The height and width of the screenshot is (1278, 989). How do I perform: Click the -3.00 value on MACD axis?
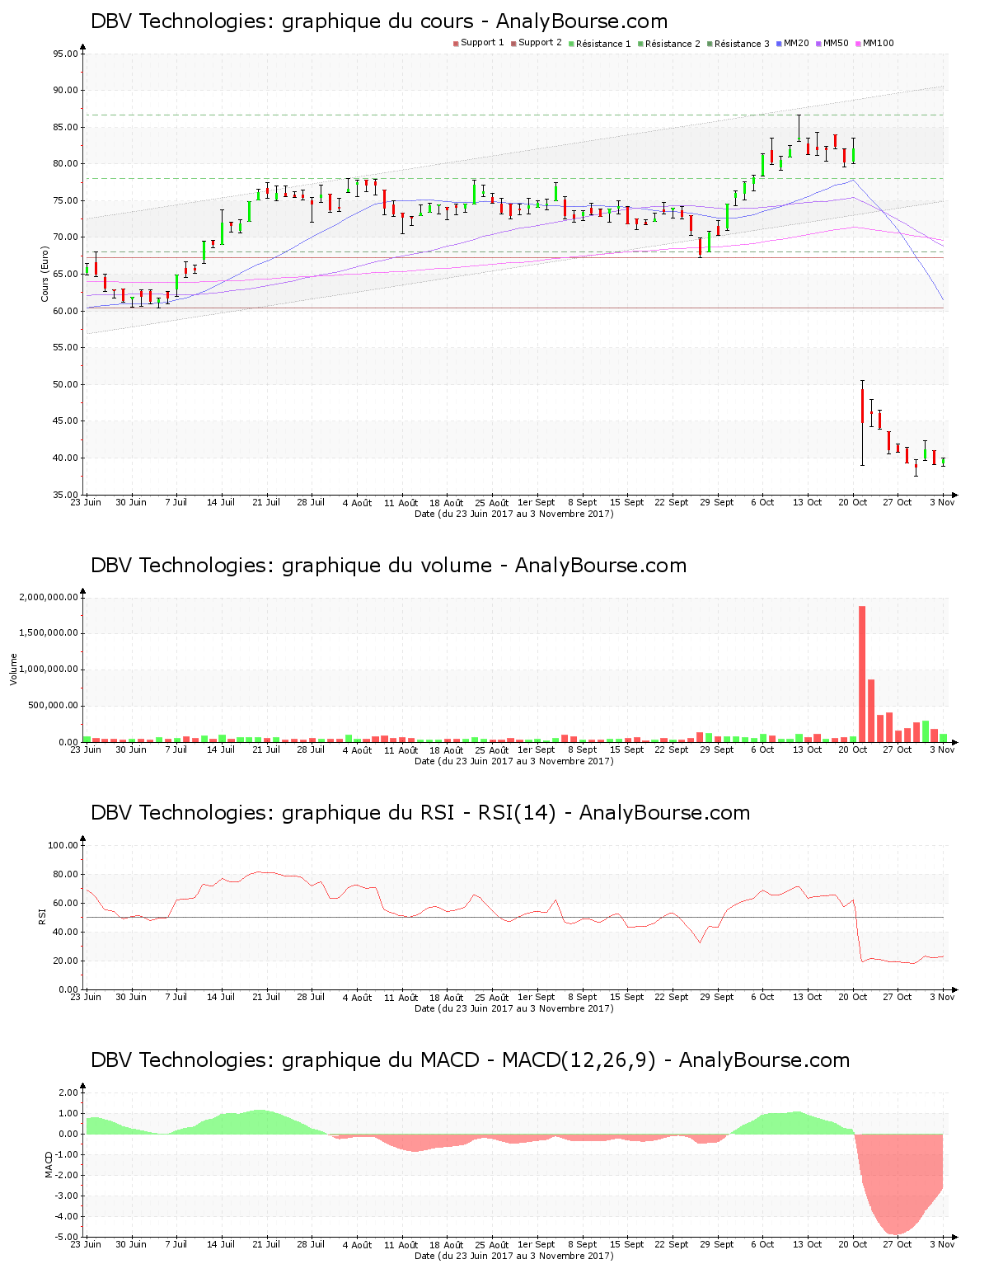coord(66,1196)
